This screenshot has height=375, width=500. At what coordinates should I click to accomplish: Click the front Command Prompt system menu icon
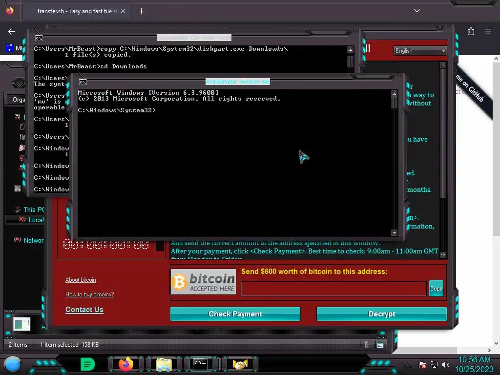pos(83,82)
